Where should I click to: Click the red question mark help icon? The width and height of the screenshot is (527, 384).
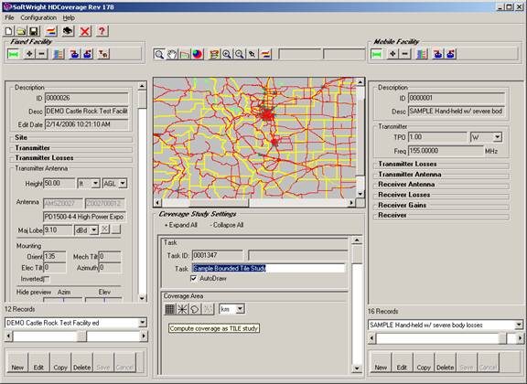click(102, 31)
